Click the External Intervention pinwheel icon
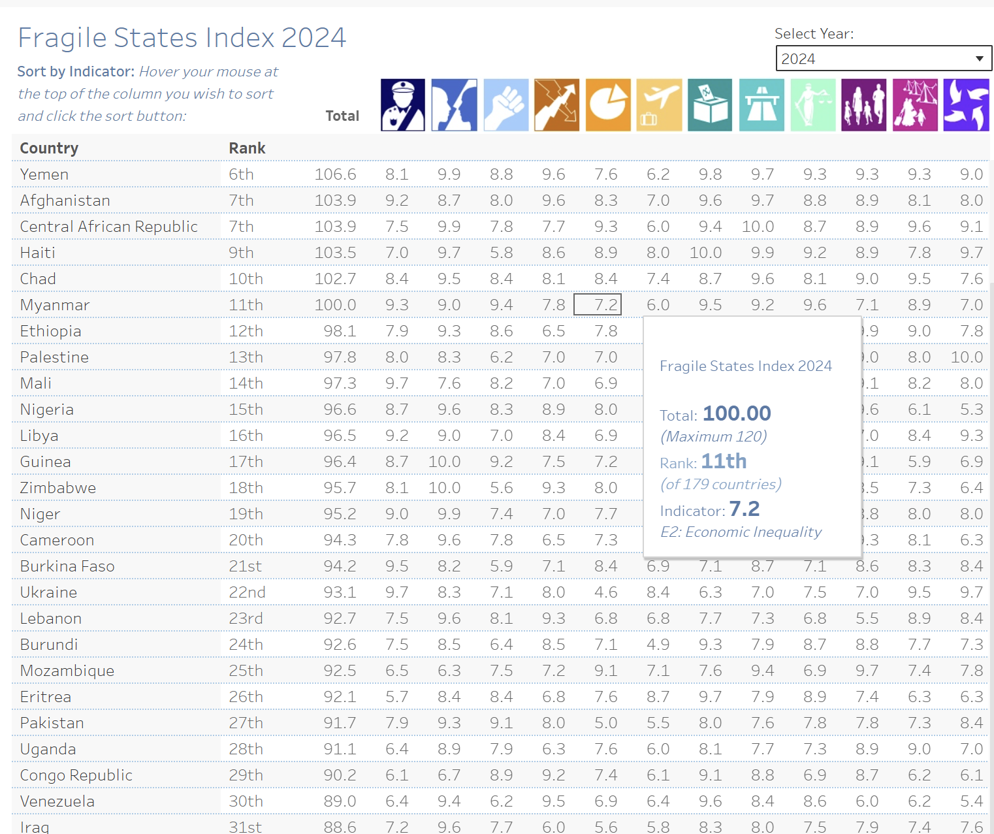The image size is (994, 834). [967, 104]
